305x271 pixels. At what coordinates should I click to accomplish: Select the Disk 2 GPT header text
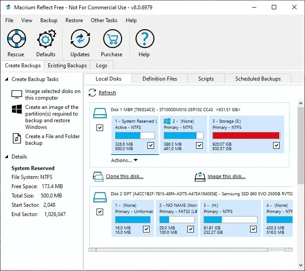click(201, 194)
